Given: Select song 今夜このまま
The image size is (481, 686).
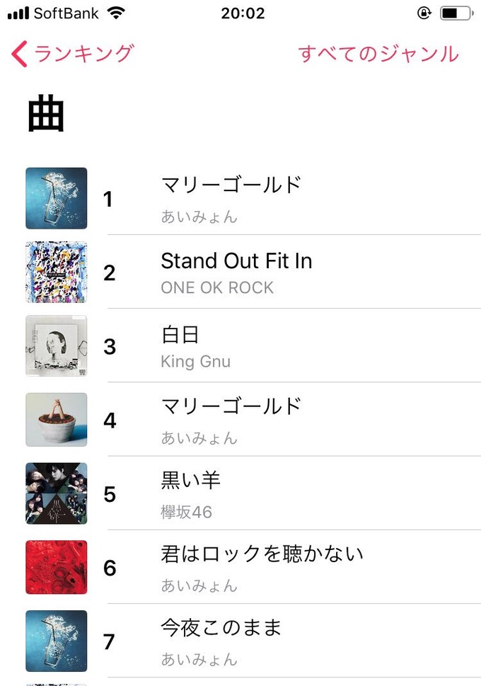Looking at the screenshot, I should tap(221, 628).
